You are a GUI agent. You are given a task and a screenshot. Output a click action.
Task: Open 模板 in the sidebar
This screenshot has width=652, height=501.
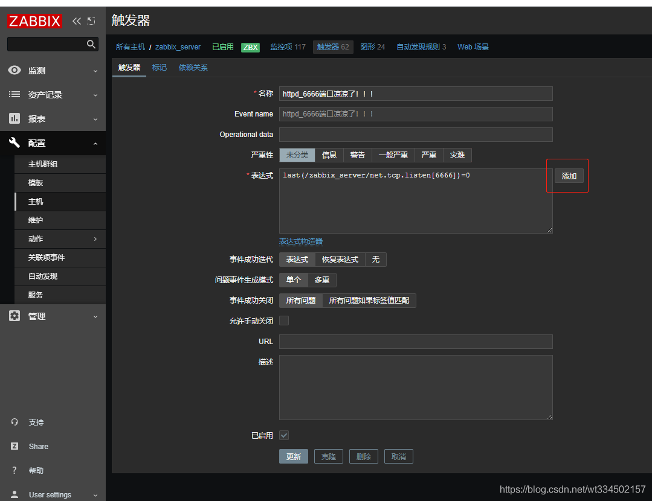60,183
